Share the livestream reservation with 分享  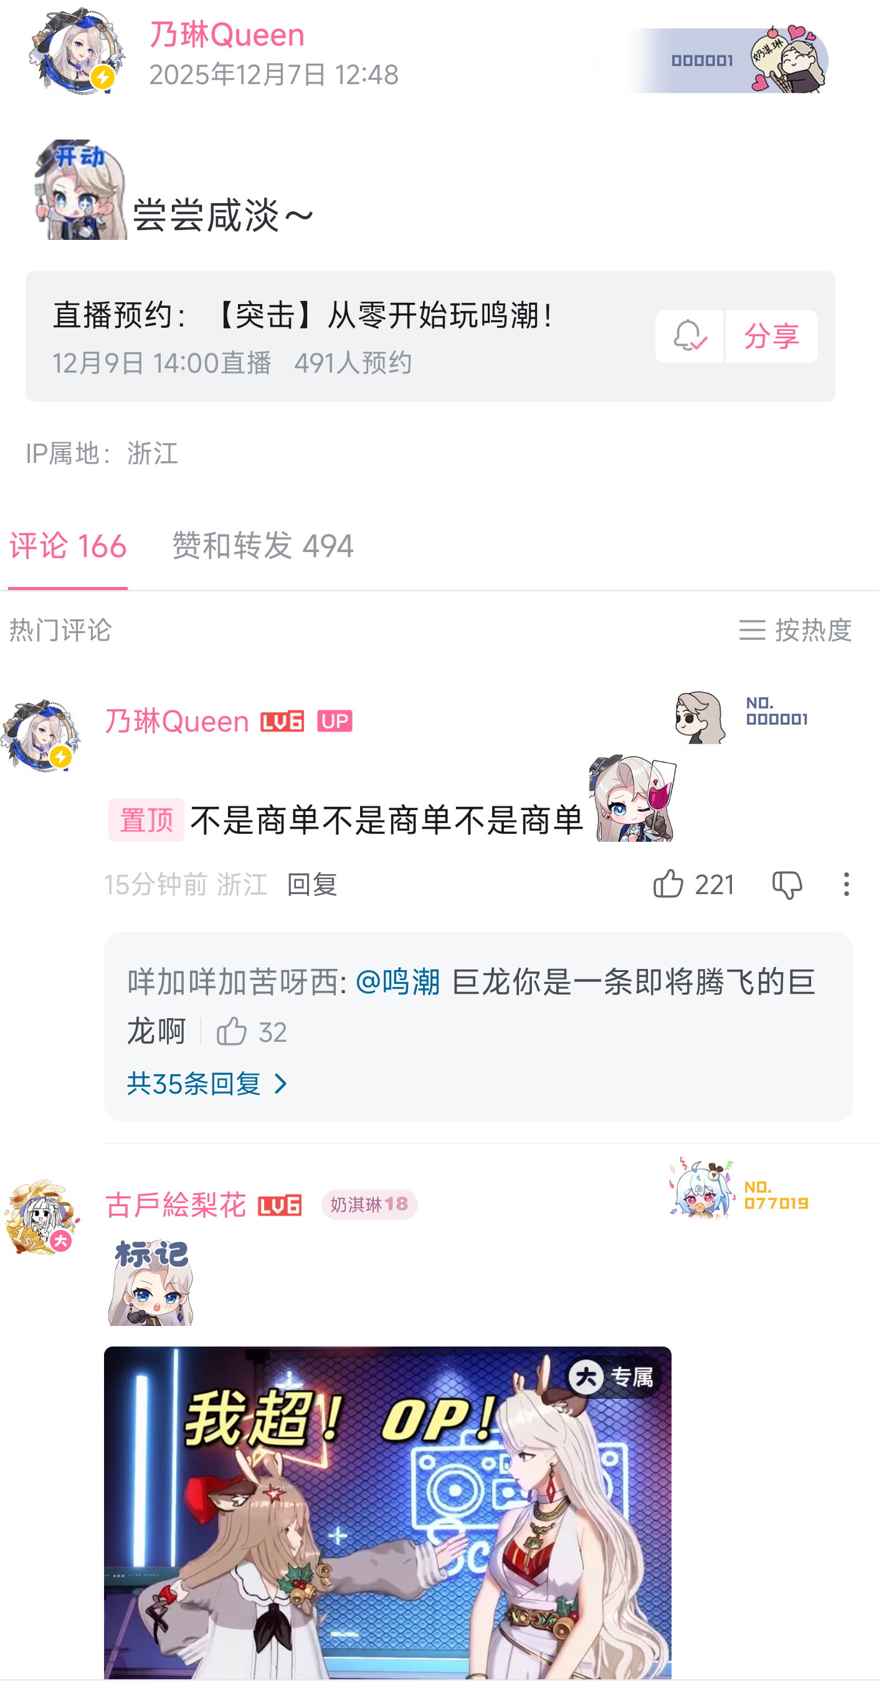tap(772, 336)
